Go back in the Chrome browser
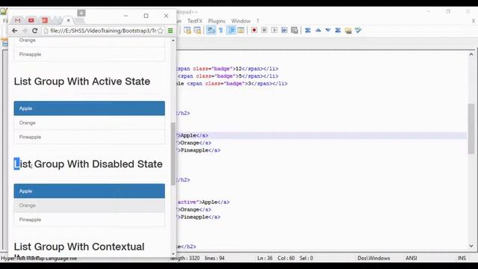Viewport: 478px width, 269px height. point(14,31)
